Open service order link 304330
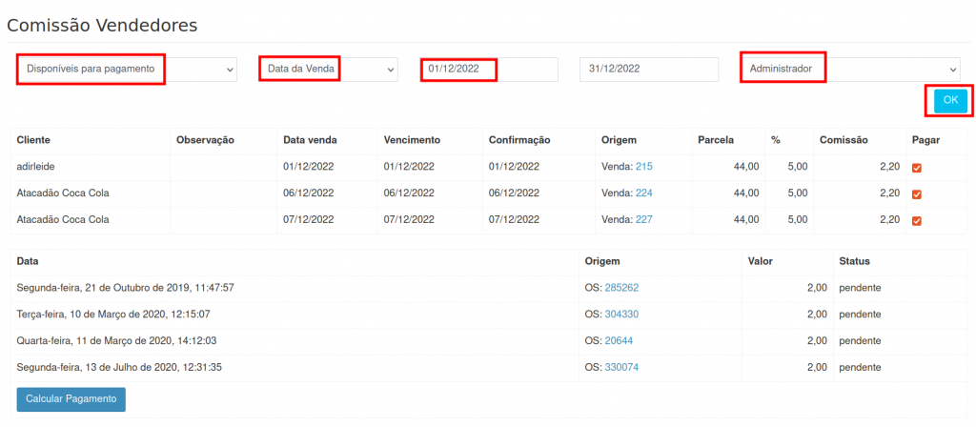 pyautogui.click(x=621, y=315)
